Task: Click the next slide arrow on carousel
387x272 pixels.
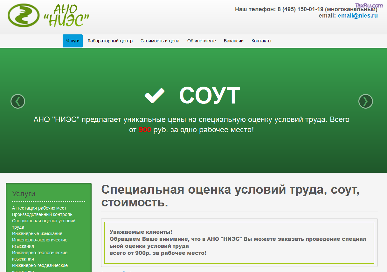Action: pyautogui.click(x=366, y=101)
